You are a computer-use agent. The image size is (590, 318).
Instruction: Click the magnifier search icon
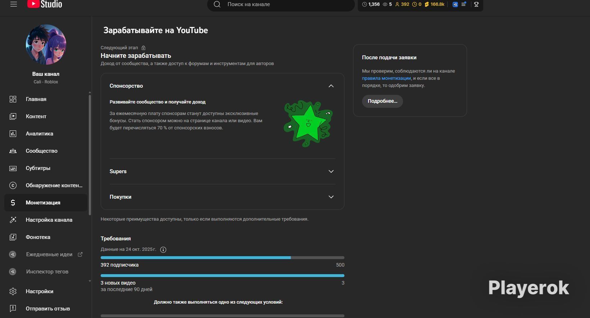tap(217, 4)
